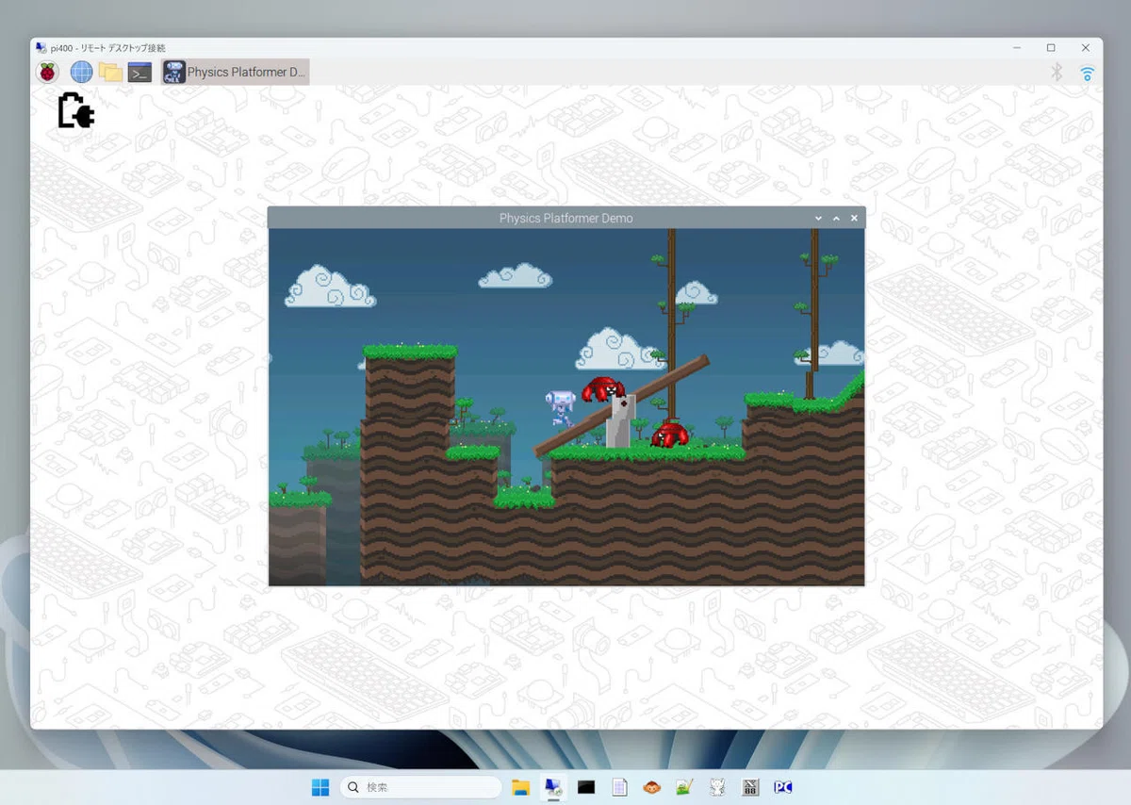Click the gray stone seesaw pillar
Image resolution: width=1131 pixels, height=805 pixels.
point(620,420)
